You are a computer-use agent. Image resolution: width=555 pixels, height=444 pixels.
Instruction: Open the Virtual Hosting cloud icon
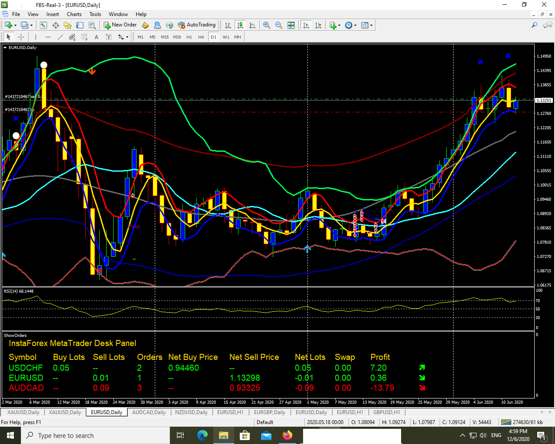click(x=157, y=25)
